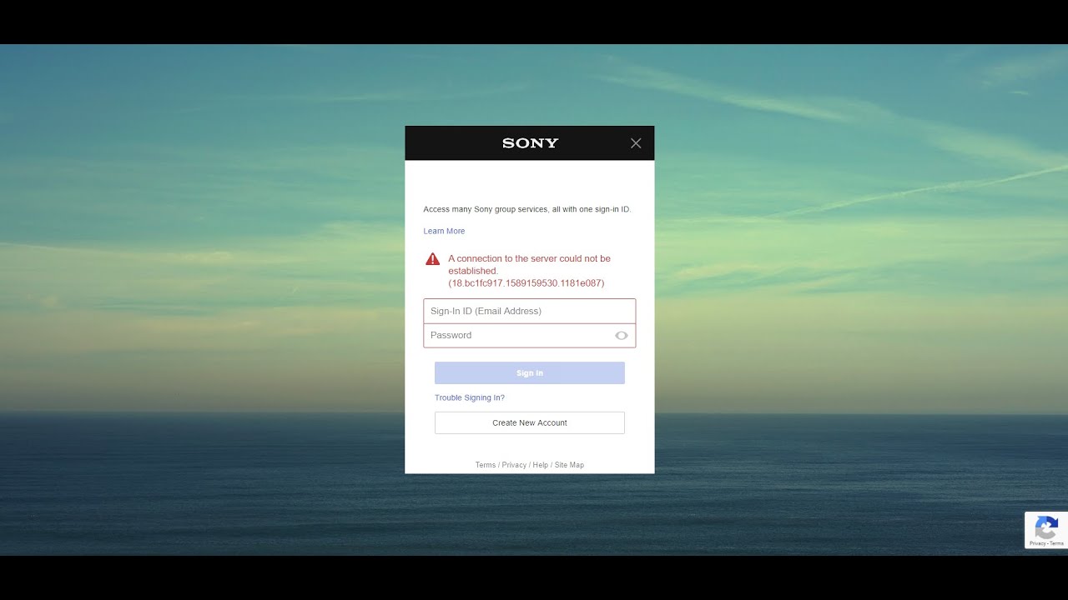Open the Privacy footer link

[x=514, y=465]
